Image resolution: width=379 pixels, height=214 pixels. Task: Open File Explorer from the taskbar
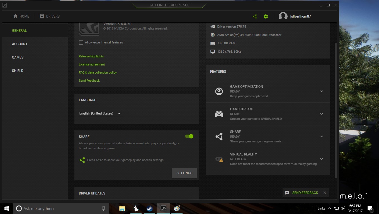(122, 208)
